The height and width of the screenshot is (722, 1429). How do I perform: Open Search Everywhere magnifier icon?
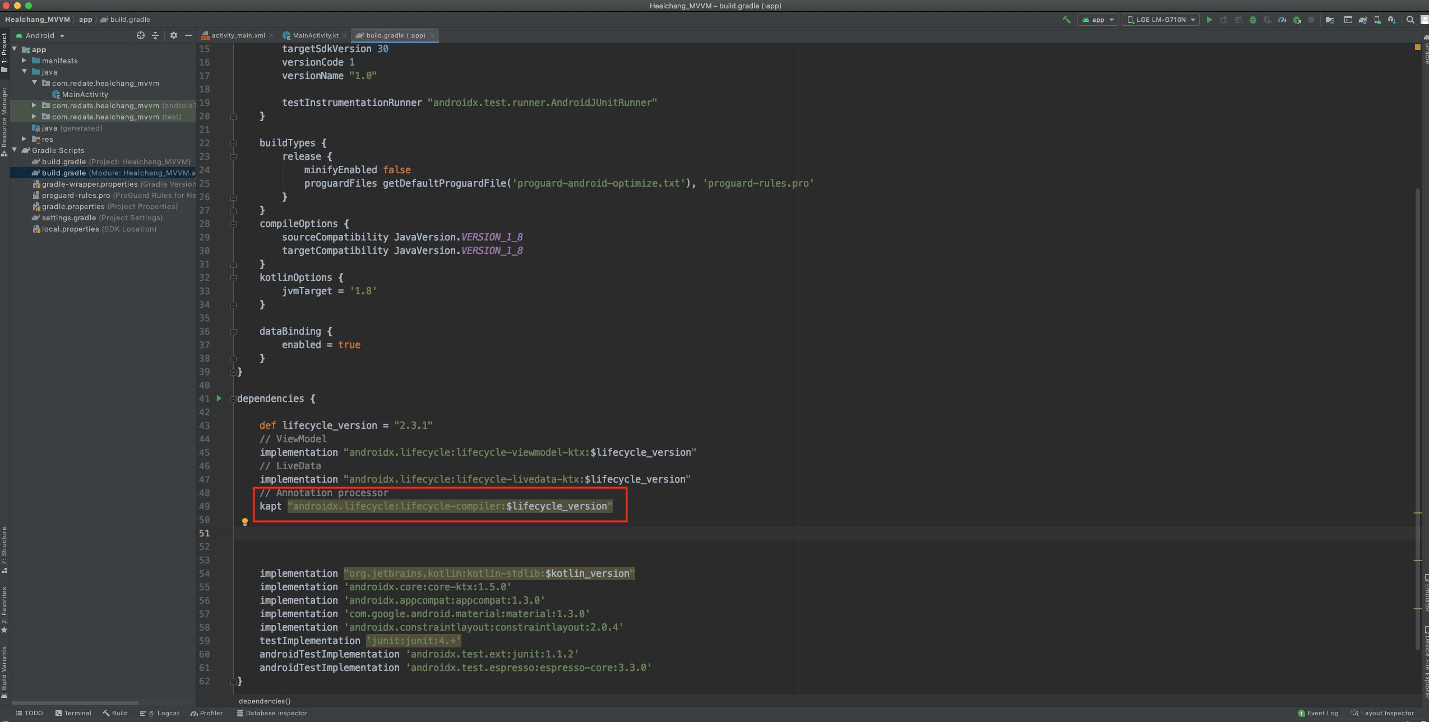(1410, 20)
